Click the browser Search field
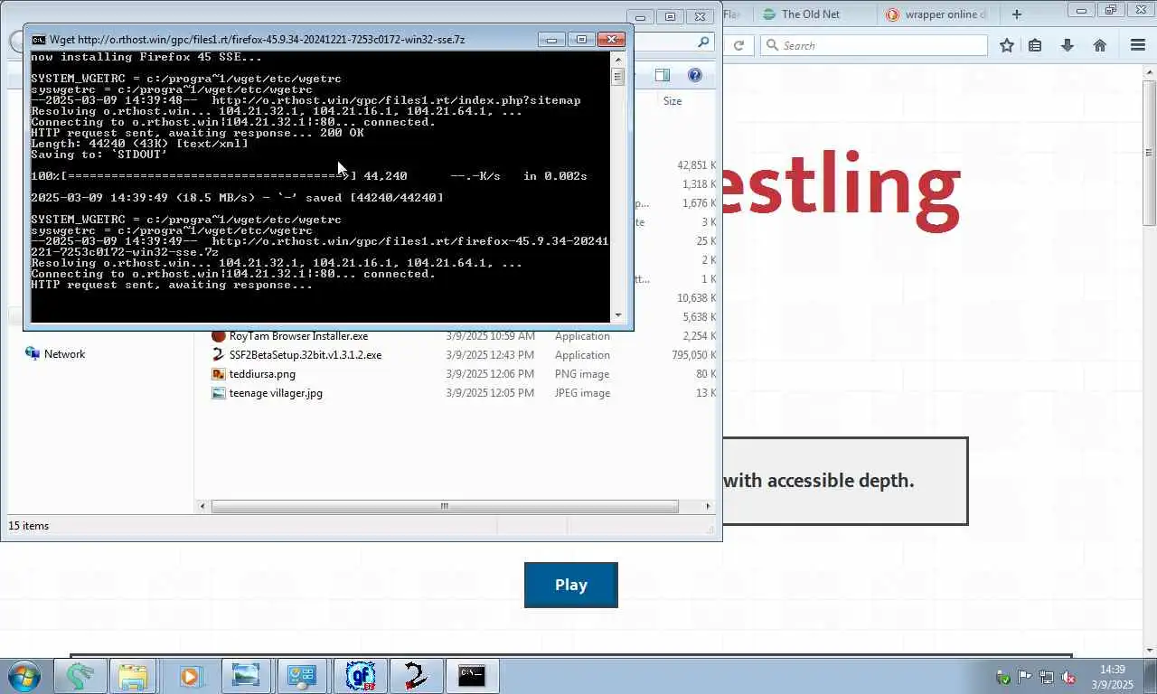1157x694 pixels. coord(873,45)
